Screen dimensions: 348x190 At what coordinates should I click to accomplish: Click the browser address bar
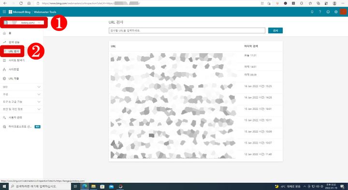click(x=146, y=3)
